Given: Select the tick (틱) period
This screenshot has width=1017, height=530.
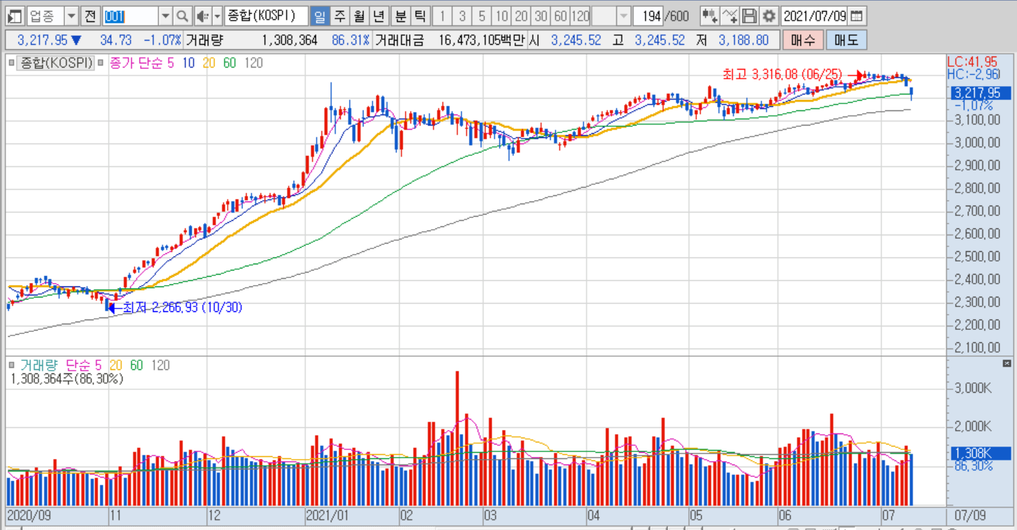Looking at the screenshot, I should (x=420, y=16).
